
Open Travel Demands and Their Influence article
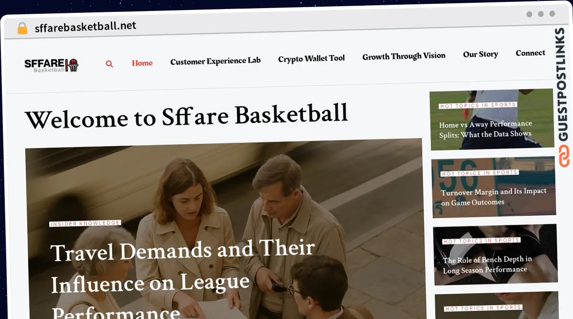click(183, 281)
